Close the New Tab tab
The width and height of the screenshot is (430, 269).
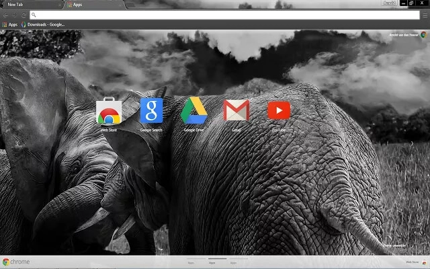(60, 5)
